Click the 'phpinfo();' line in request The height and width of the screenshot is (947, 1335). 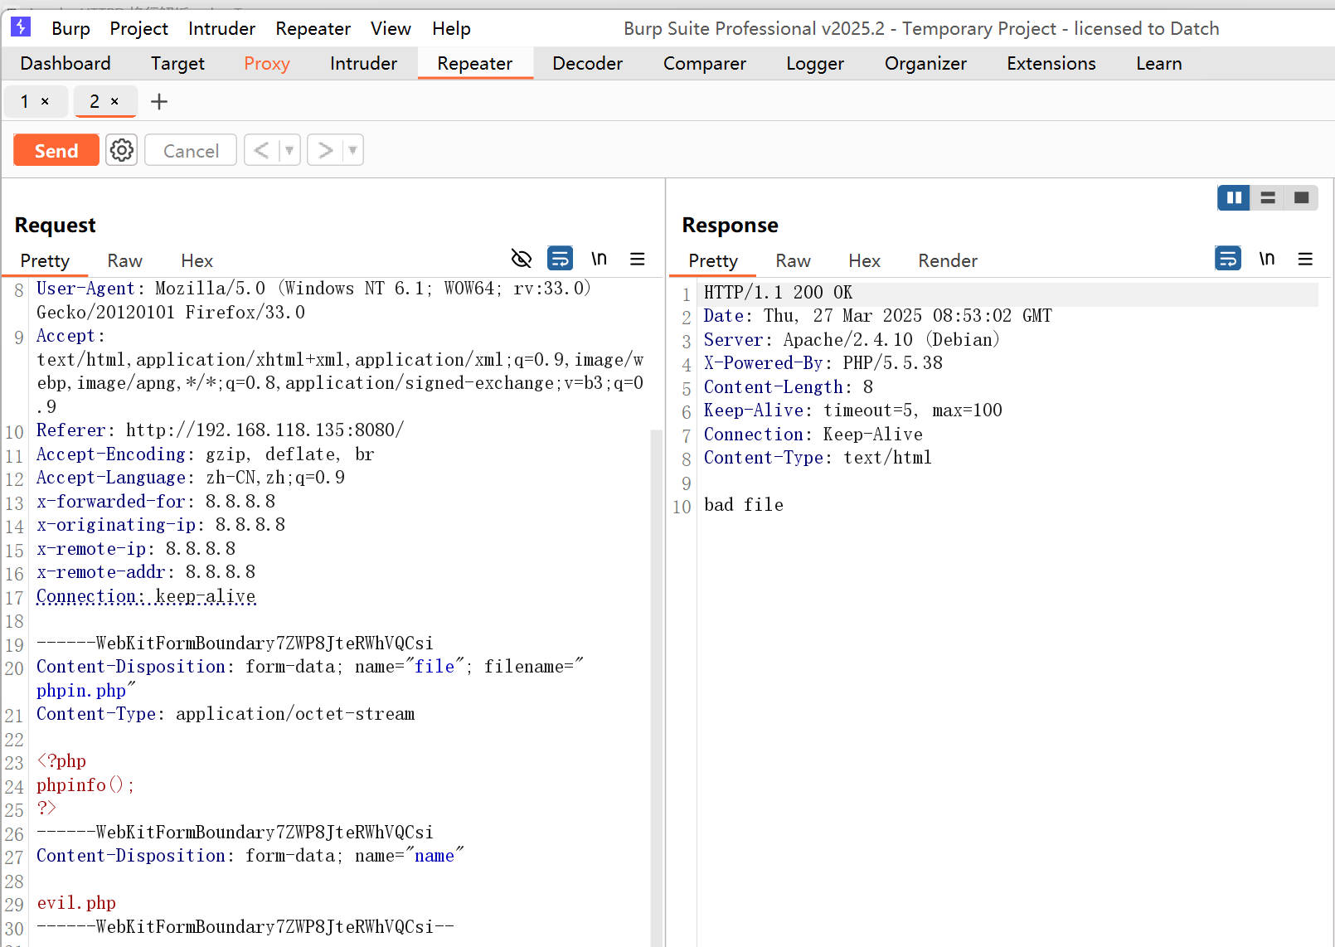[85, 785]
